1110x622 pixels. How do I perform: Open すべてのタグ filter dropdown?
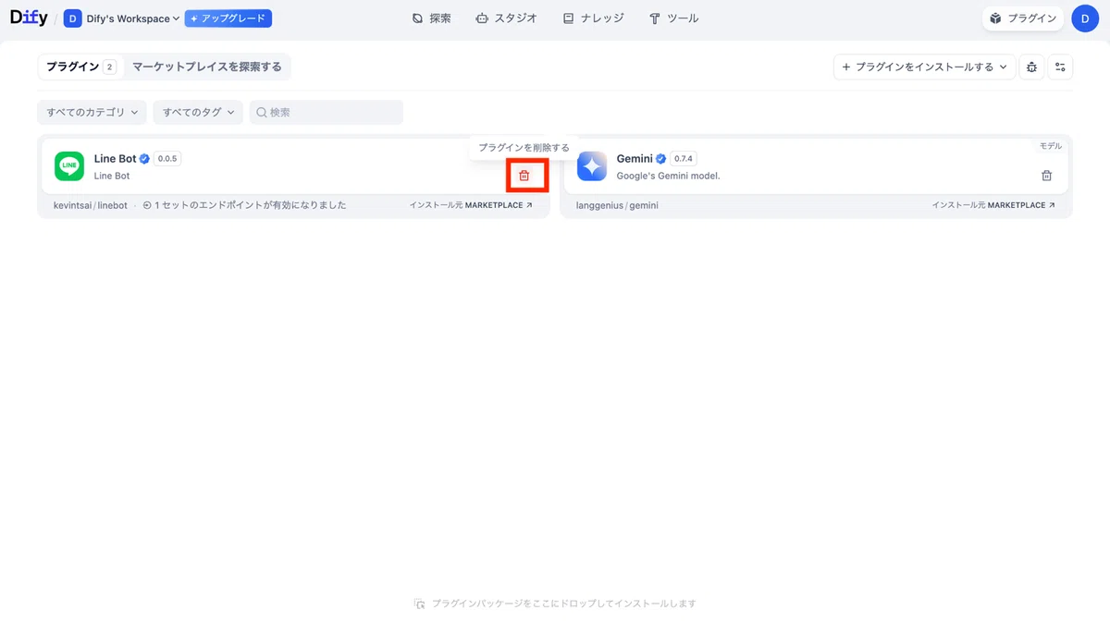pos(198,112)
